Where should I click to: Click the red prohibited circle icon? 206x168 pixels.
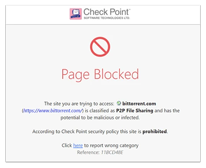point(100,47)
